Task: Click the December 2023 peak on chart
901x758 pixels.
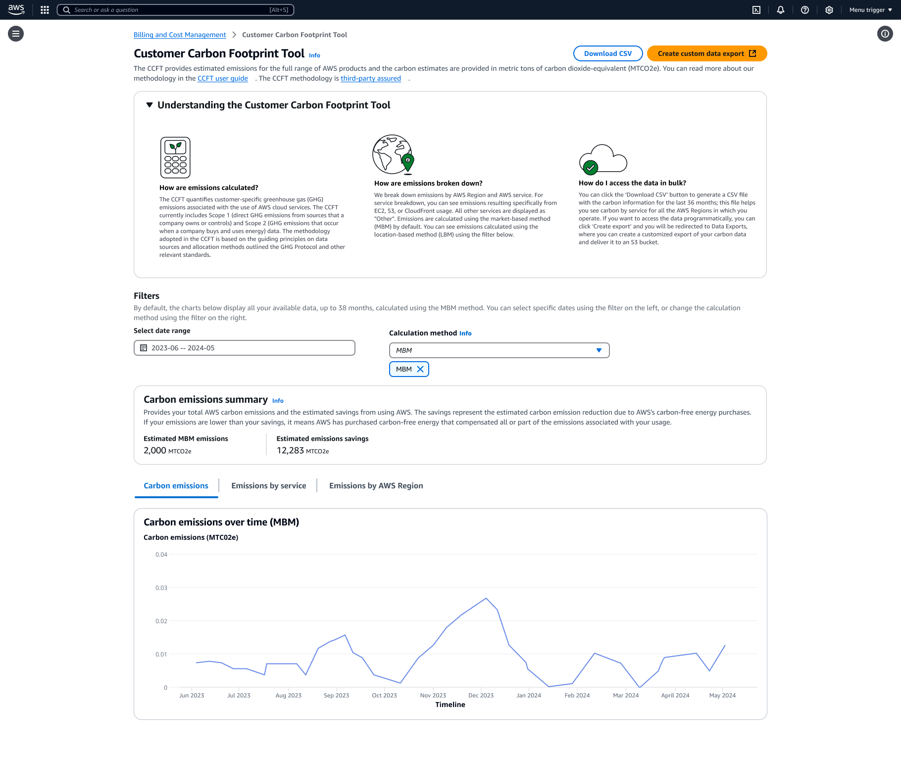Action: (x=486, y=599)
